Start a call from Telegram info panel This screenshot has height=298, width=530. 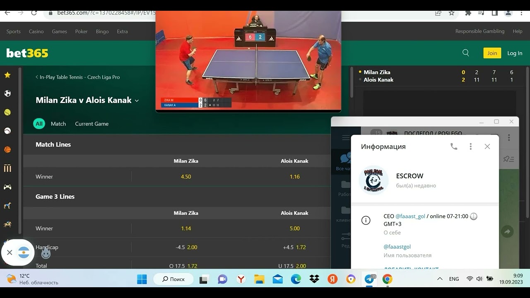coord(454,147)
